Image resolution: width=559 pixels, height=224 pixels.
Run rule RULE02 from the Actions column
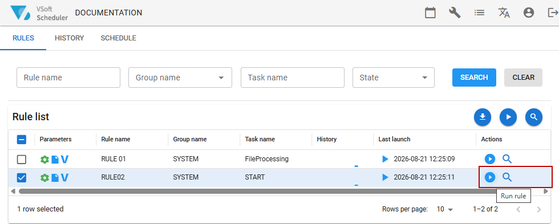490,177
